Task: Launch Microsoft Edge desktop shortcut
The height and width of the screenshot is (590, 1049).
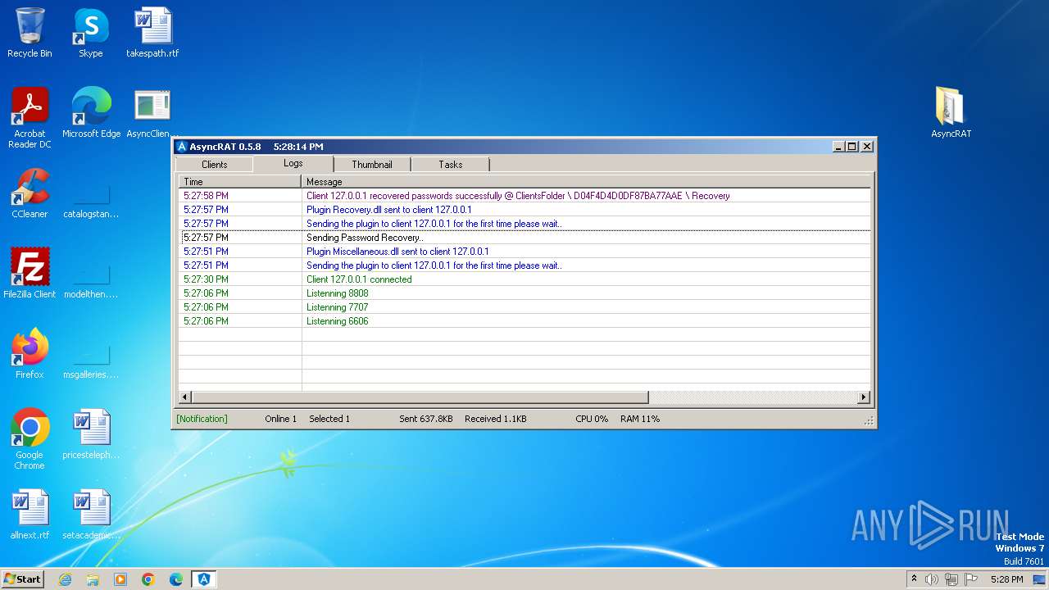Action: click(91, 113)
